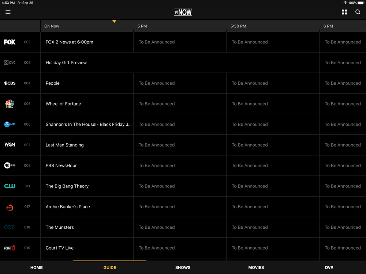
Task: Open Wheel of Fortune program
Action: (x=87, y=104)
